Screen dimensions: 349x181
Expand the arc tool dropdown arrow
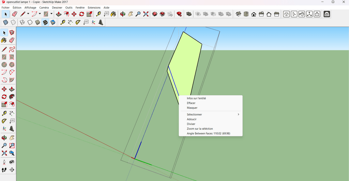coord(40,14)
